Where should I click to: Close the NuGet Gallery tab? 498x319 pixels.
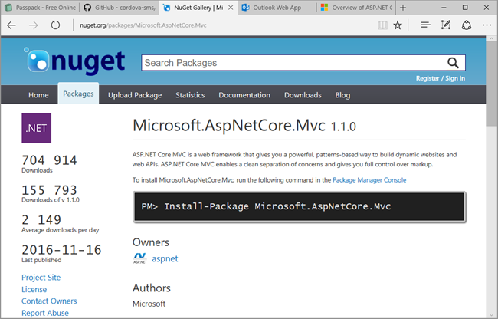231,8
